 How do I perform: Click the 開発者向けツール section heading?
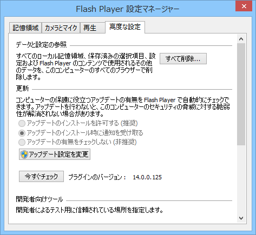pos(40,199)
